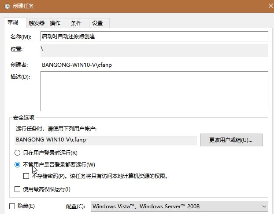This screenshot has width=274, height=214.
Task: Click the 名称 input field
Action: point(154,36)
